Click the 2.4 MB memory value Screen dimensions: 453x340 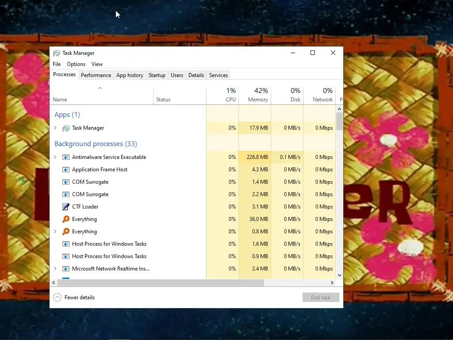[260, 269]
